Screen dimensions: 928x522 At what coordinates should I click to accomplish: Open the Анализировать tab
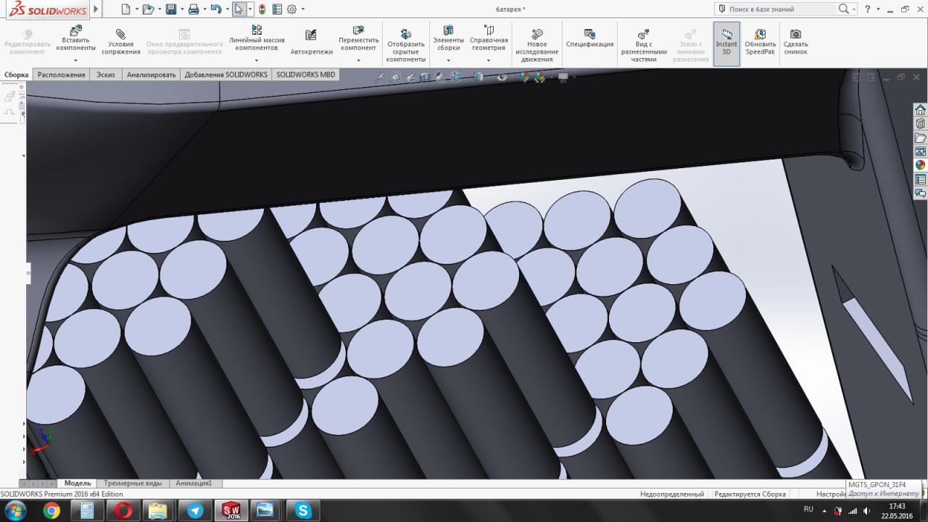151,75
